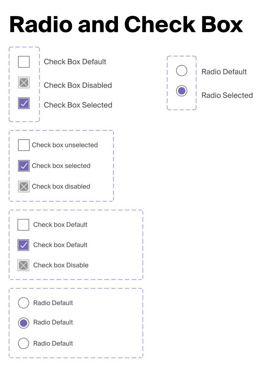The image size is (261, 367).
Task: Click the greyed "Check box Disable" checkbox
Action: (x=23, y=265)
